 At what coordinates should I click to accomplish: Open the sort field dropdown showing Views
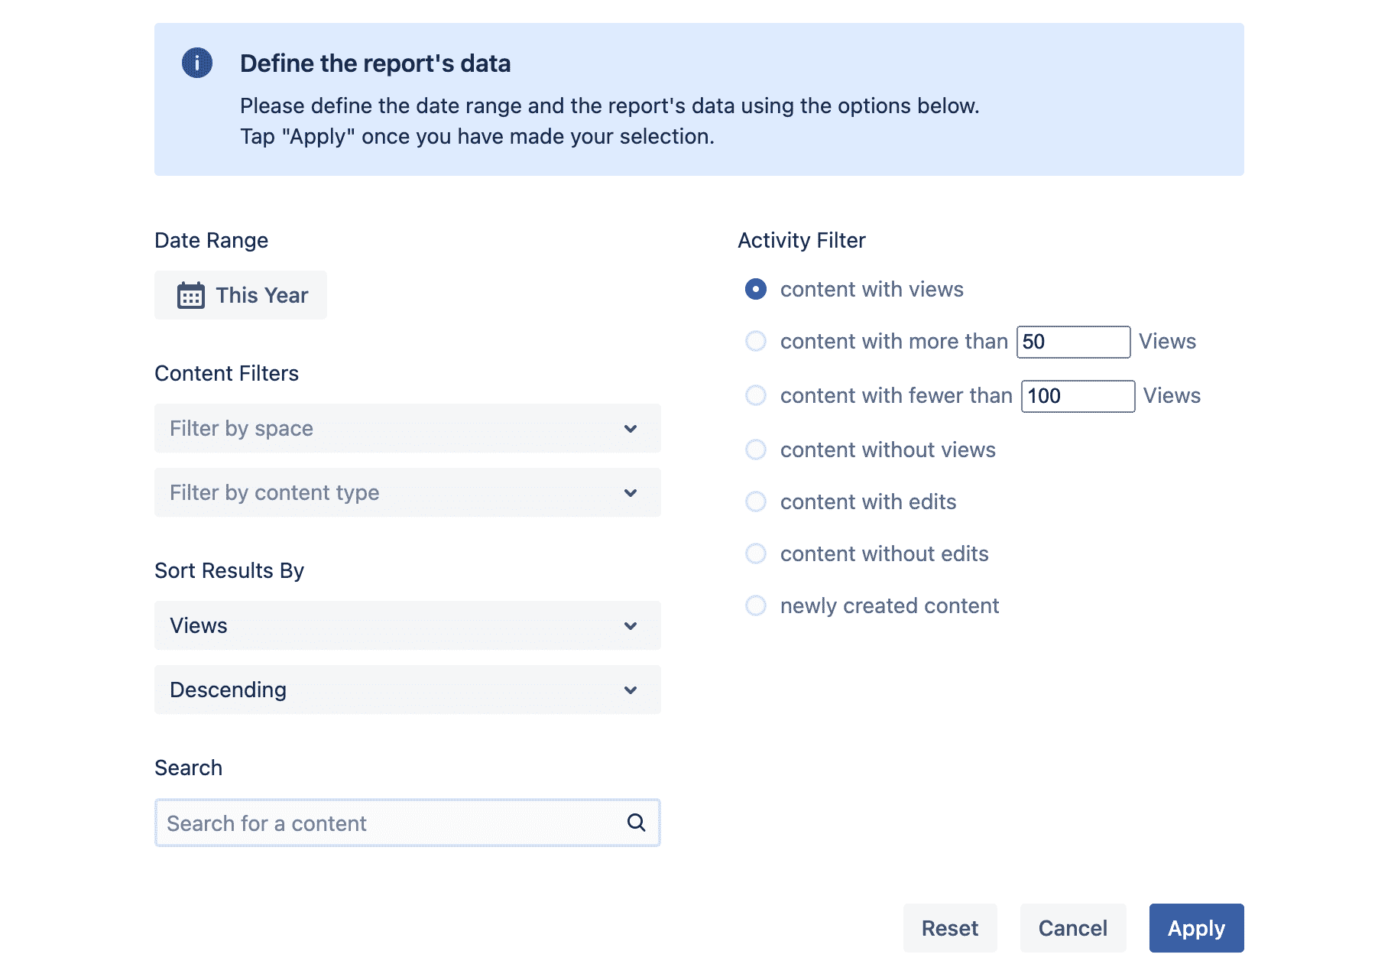coord(407,625)
